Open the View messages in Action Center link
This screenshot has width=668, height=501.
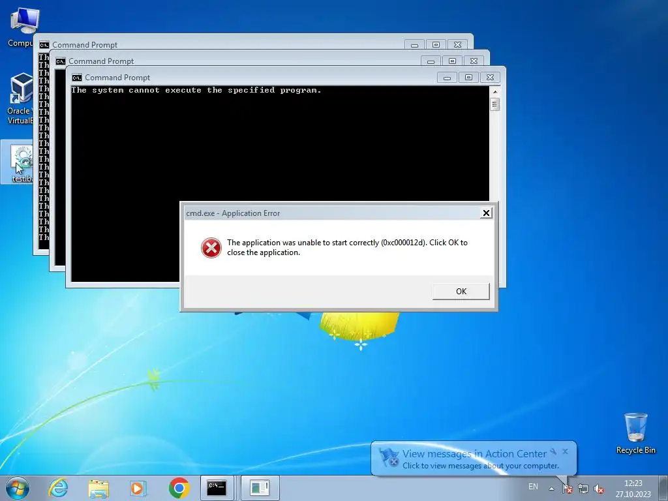point(474,454)
